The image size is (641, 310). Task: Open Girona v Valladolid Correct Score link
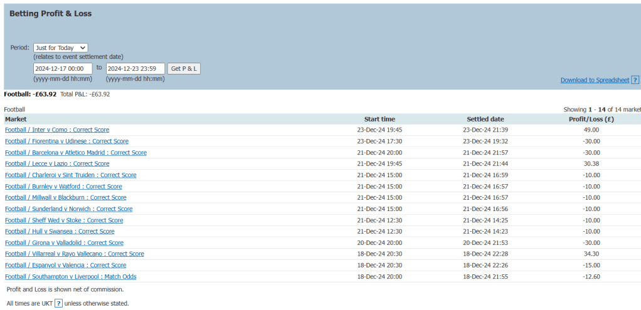(x=64, y=243)
